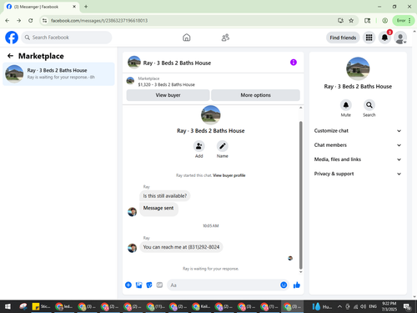Screen dimensions: 417x313
Task: Click View buyer button
Action: click(168, 95)
